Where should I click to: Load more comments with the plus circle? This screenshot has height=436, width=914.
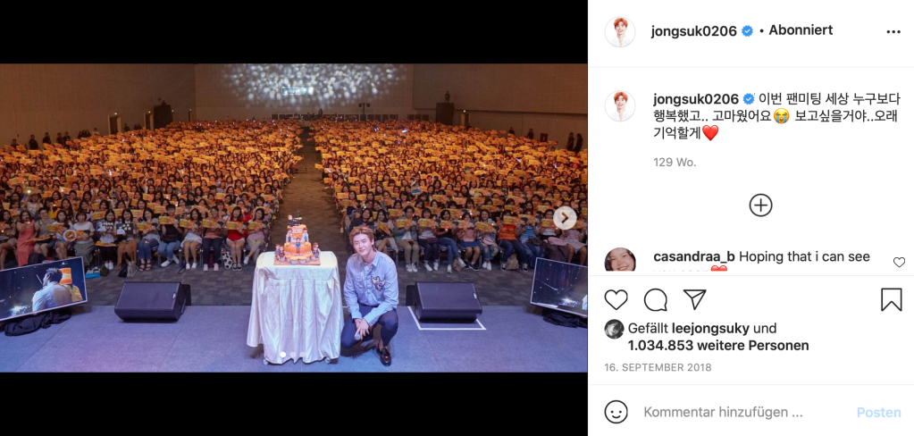point(760,205)
